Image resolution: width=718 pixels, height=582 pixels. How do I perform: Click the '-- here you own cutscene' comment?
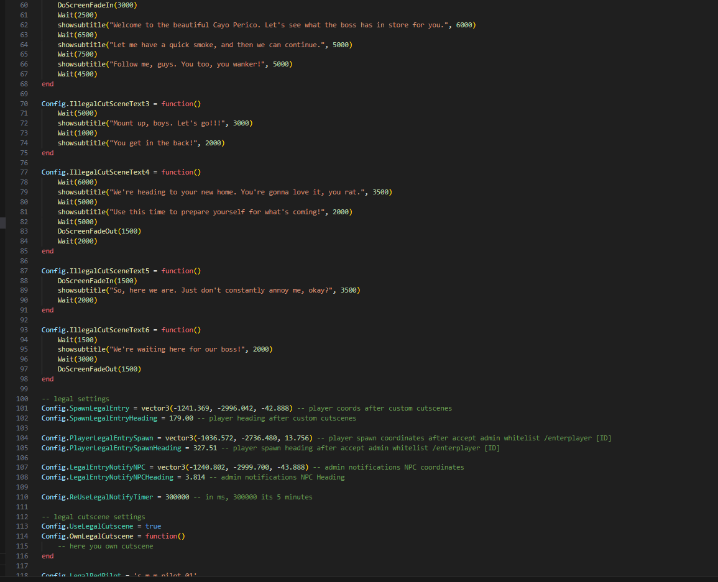pos(106,545)
